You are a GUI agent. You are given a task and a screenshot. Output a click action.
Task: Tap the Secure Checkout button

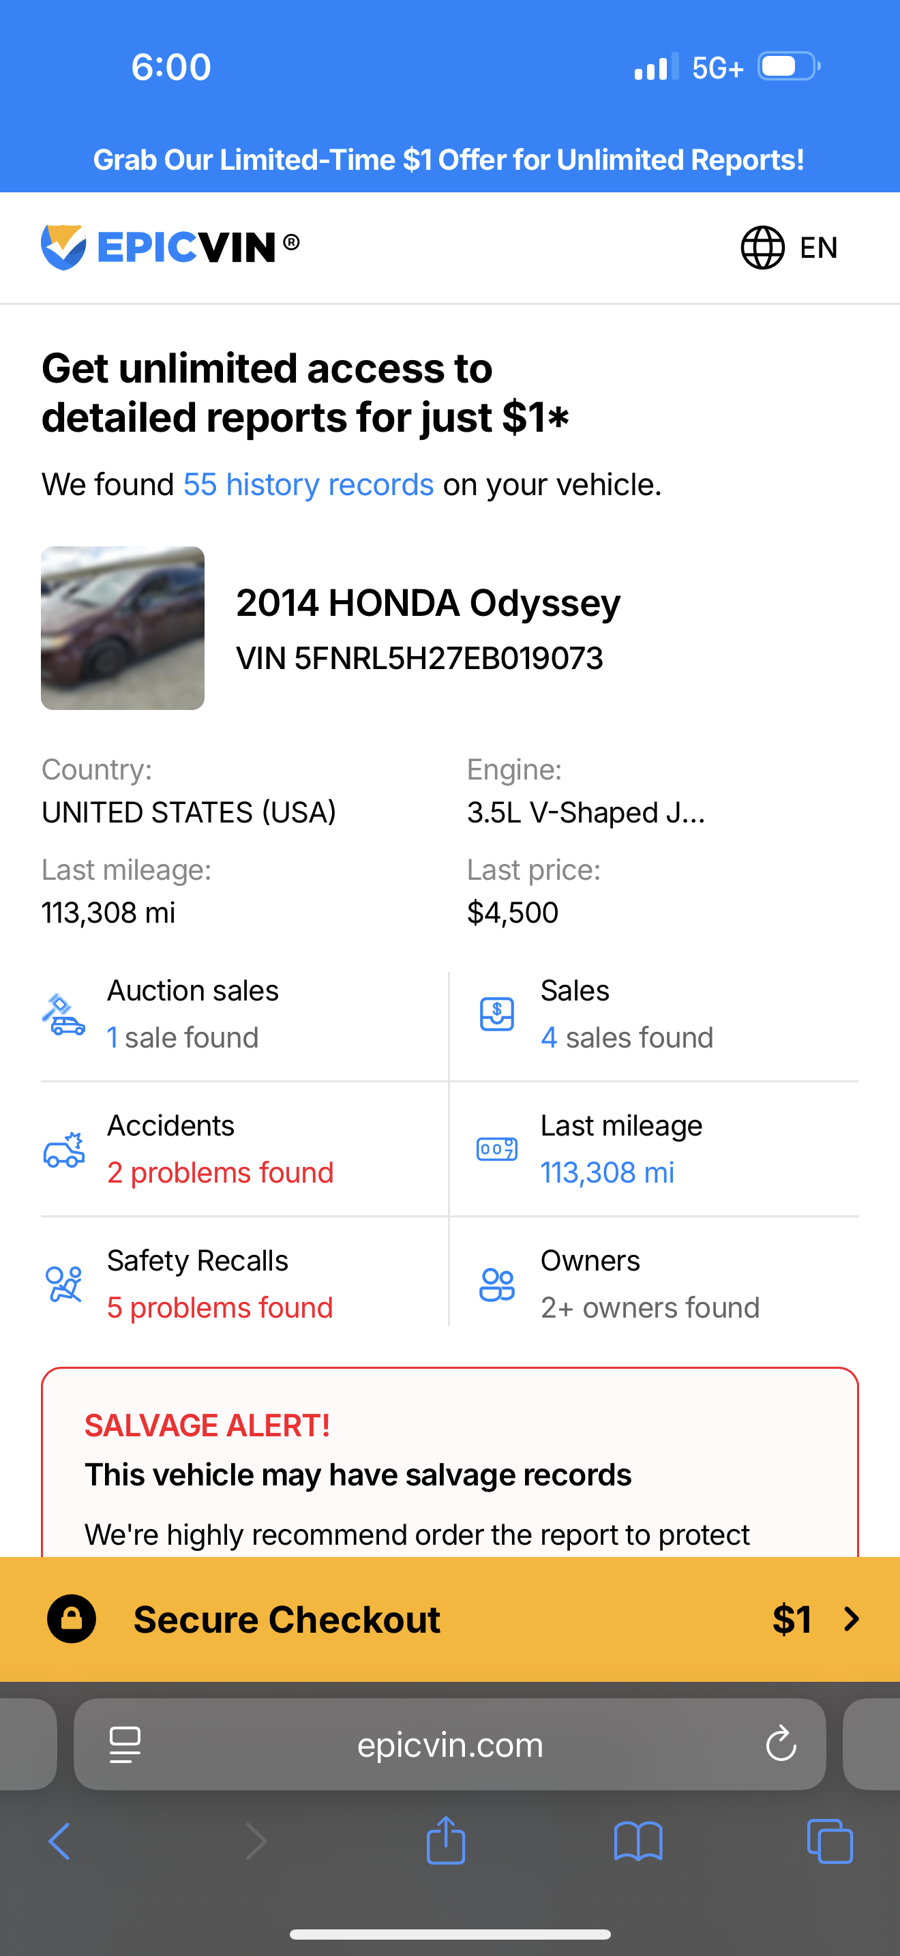coord(287,1619)
